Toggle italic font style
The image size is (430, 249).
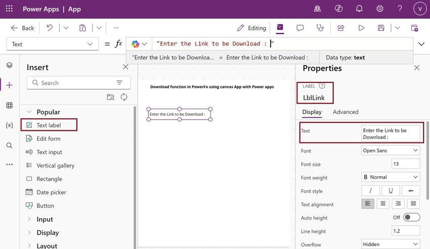pyautogui.click(x=370, y=190)
